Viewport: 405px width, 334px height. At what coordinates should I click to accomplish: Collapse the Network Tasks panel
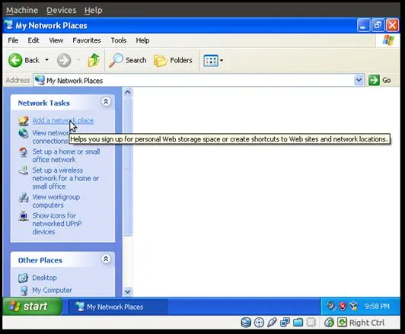[x=106, y=102]
